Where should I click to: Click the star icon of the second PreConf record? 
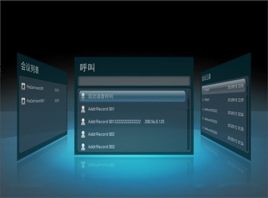23,101
